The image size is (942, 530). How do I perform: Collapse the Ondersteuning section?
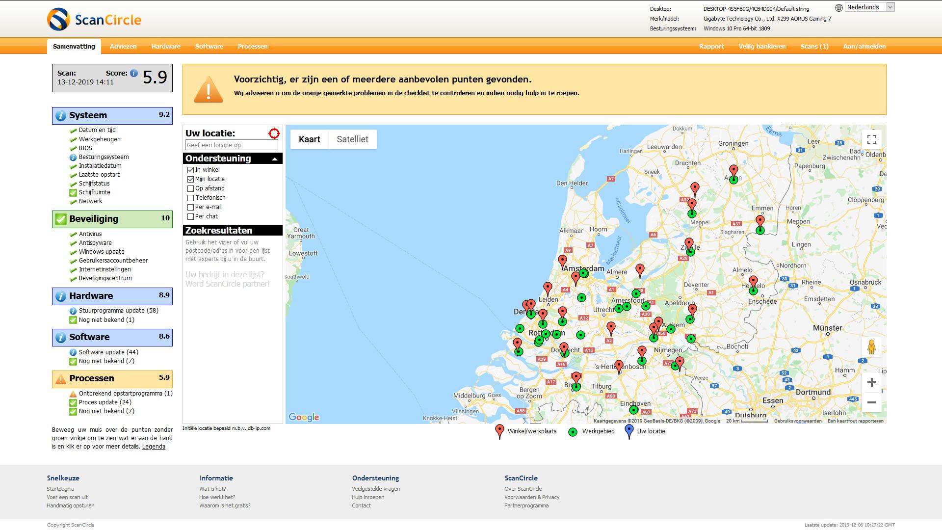pos(275,159)
